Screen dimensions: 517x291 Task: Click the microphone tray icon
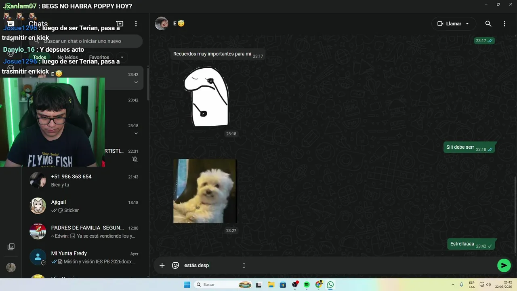461,285
